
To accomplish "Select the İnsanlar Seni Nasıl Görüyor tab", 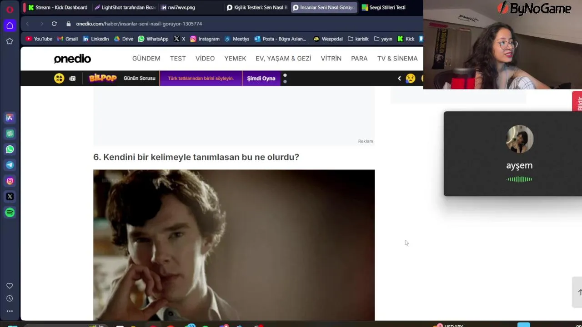I will tap(324, 7).
